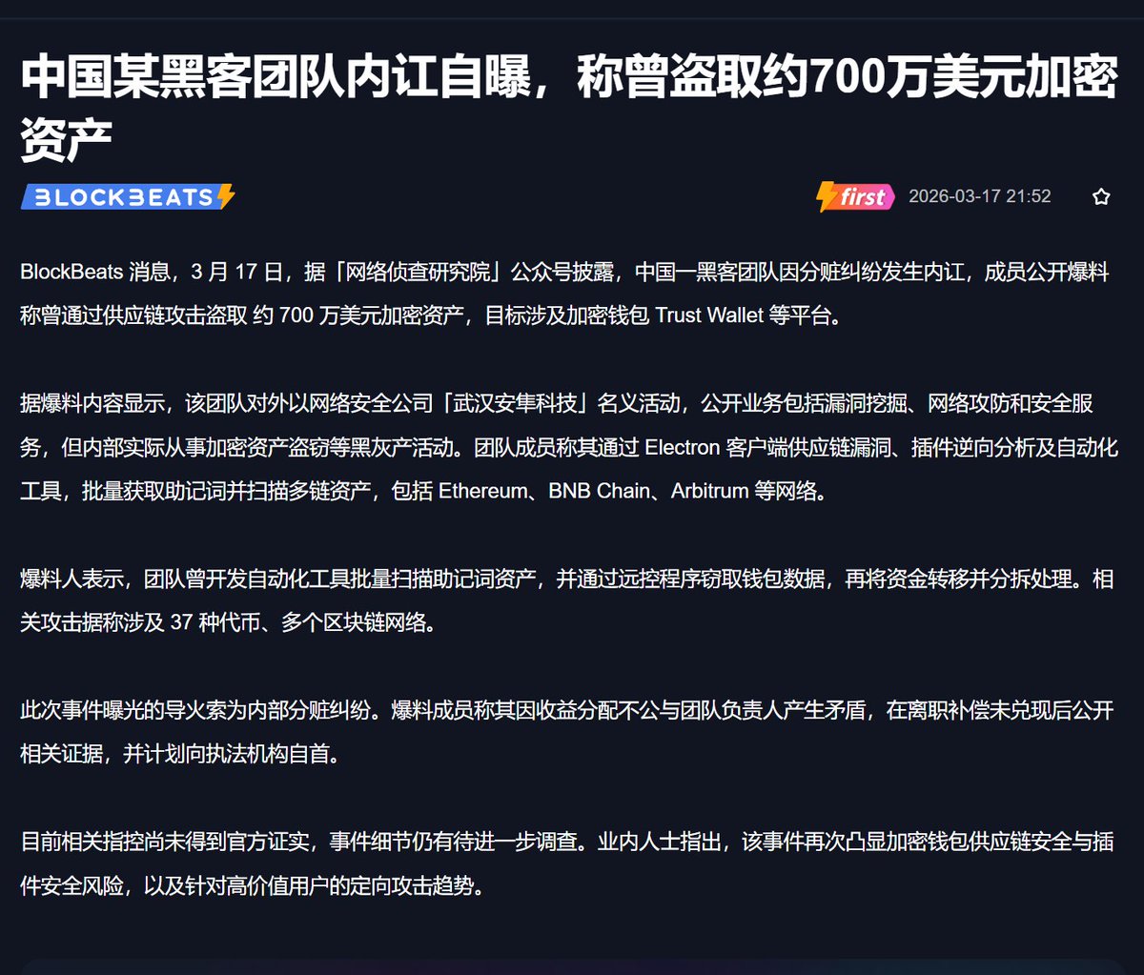Click the star favorite icon
Screen dimensions: 1144x975
(x=1101, y=197)
